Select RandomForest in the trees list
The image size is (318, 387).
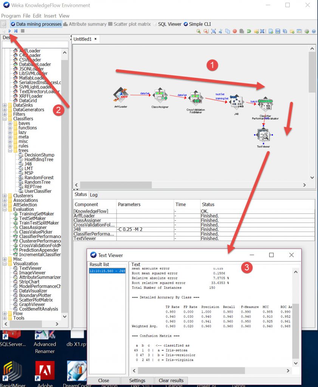[39, 178]
